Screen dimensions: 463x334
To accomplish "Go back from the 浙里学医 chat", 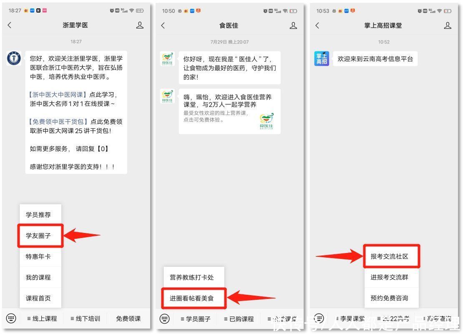I will click(10, 25).
